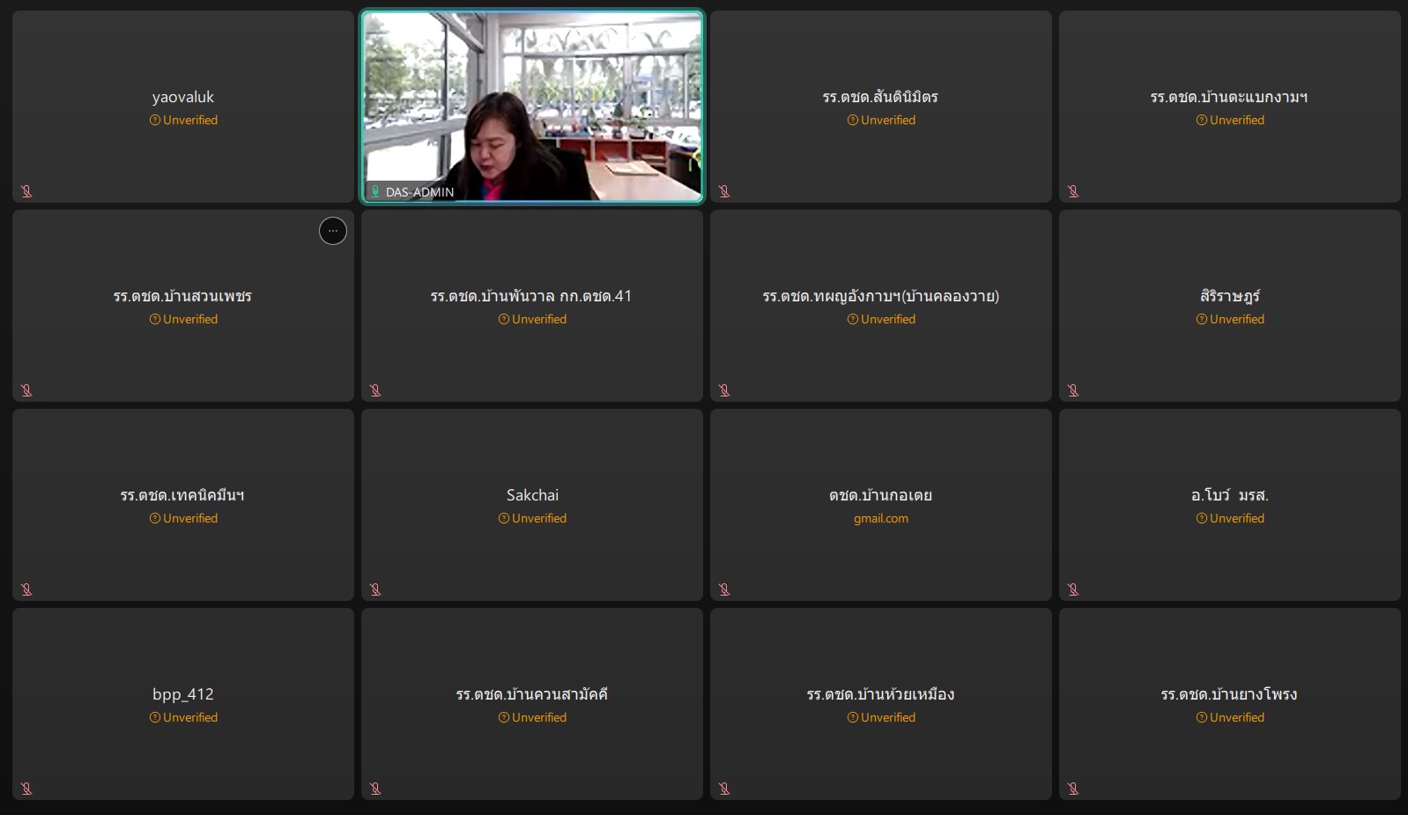This screenshot has width=1408, height=815.
Task: Click Unverified badge under รร.ตชด.ทพญอังกาบฯ(บ้านคลองวาย)
Action: [x=881, y=319]
